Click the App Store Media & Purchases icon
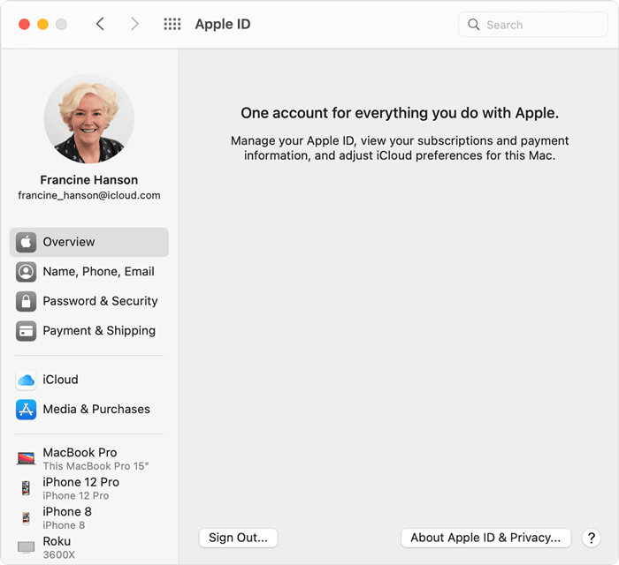Viewport: 619px width, 565px height. click(x=26, y=410)
